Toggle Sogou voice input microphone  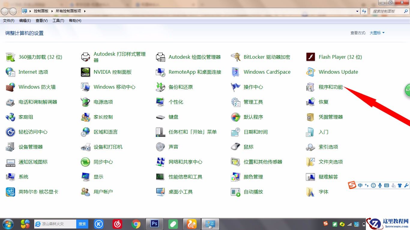pos(380,185)
